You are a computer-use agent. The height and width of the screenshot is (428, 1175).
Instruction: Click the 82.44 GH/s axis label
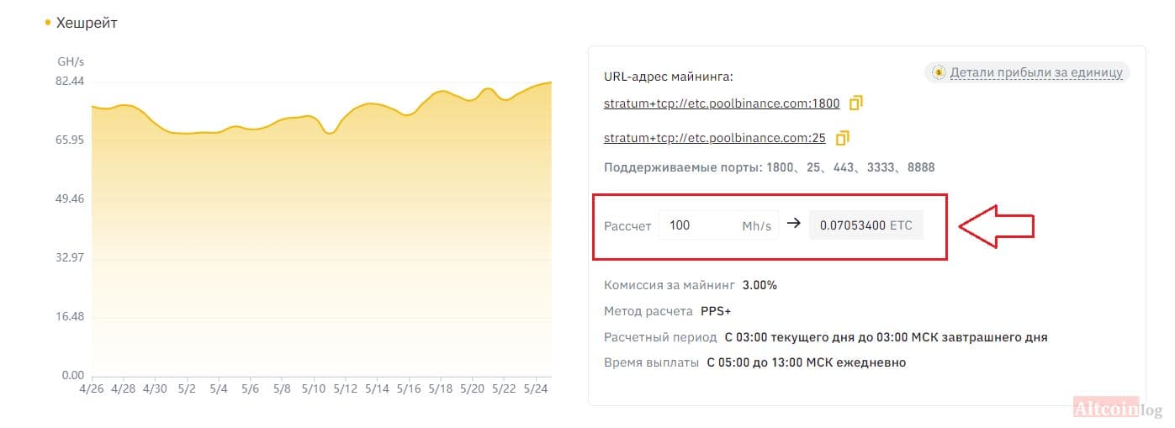(x=71, y=82)
